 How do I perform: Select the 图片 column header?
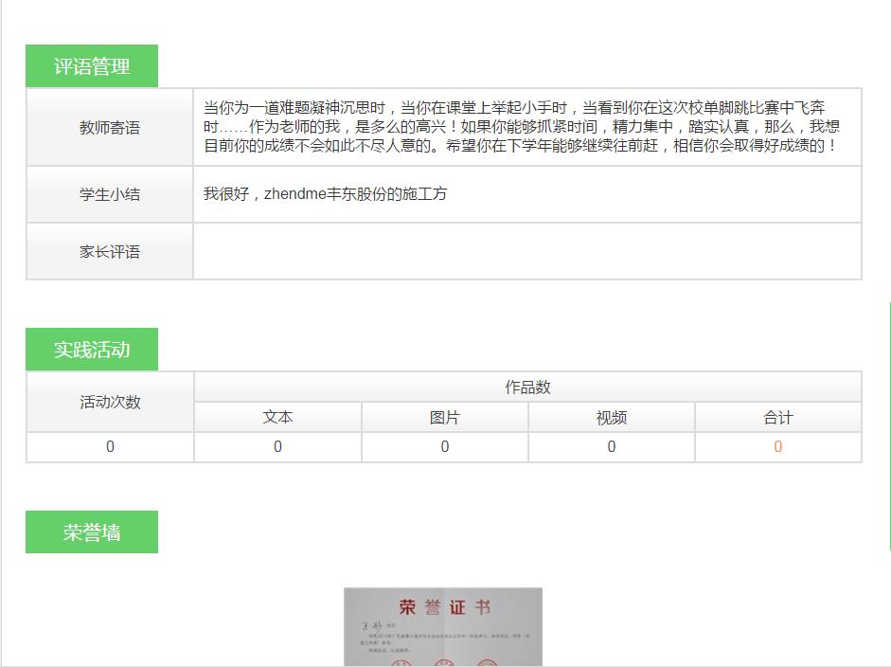444,417
